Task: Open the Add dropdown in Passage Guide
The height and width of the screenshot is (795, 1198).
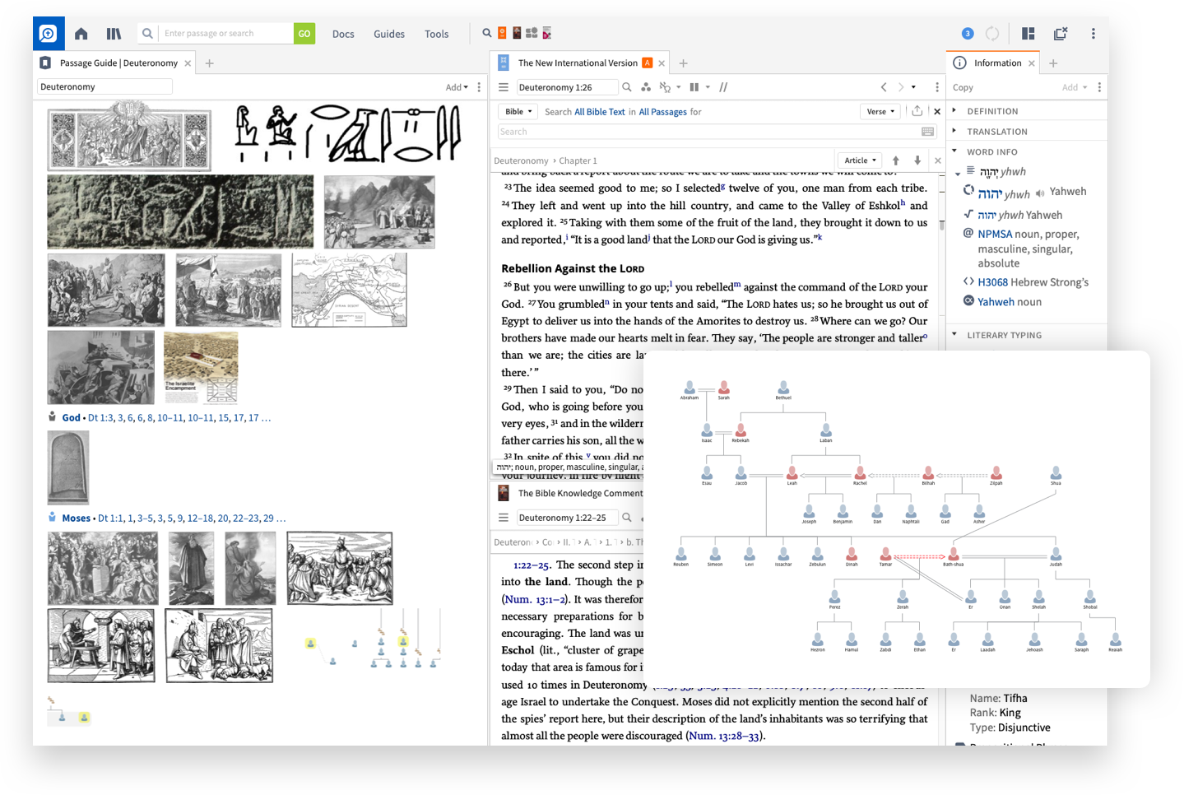Action: coord(457,87)
